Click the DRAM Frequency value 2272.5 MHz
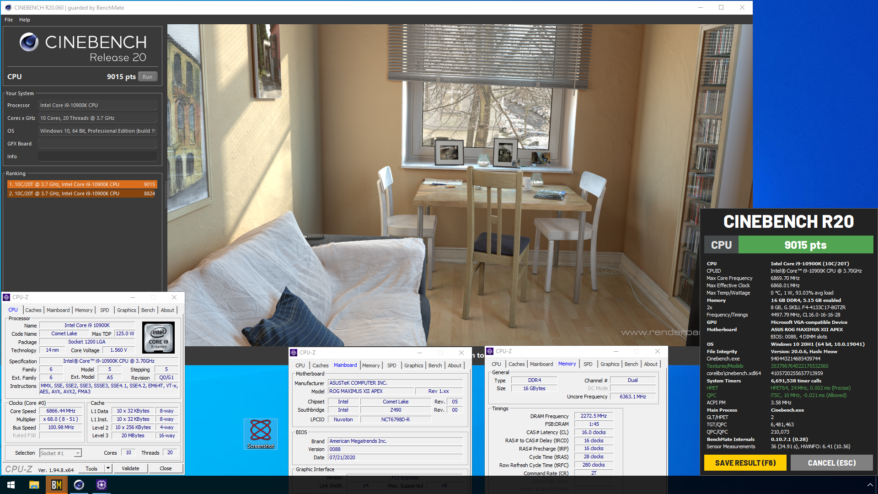This screenshot has height=494, width=878. coord(594,416)
